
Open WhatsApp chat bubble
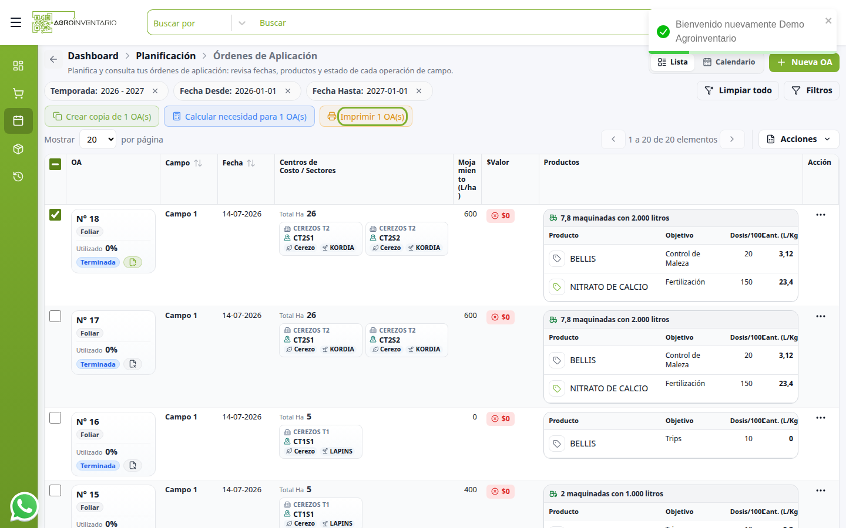[x=24, y=507]
